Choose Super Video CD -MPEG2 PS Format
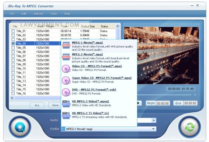This screenshot has width=209, height=142. click(102, 78)
